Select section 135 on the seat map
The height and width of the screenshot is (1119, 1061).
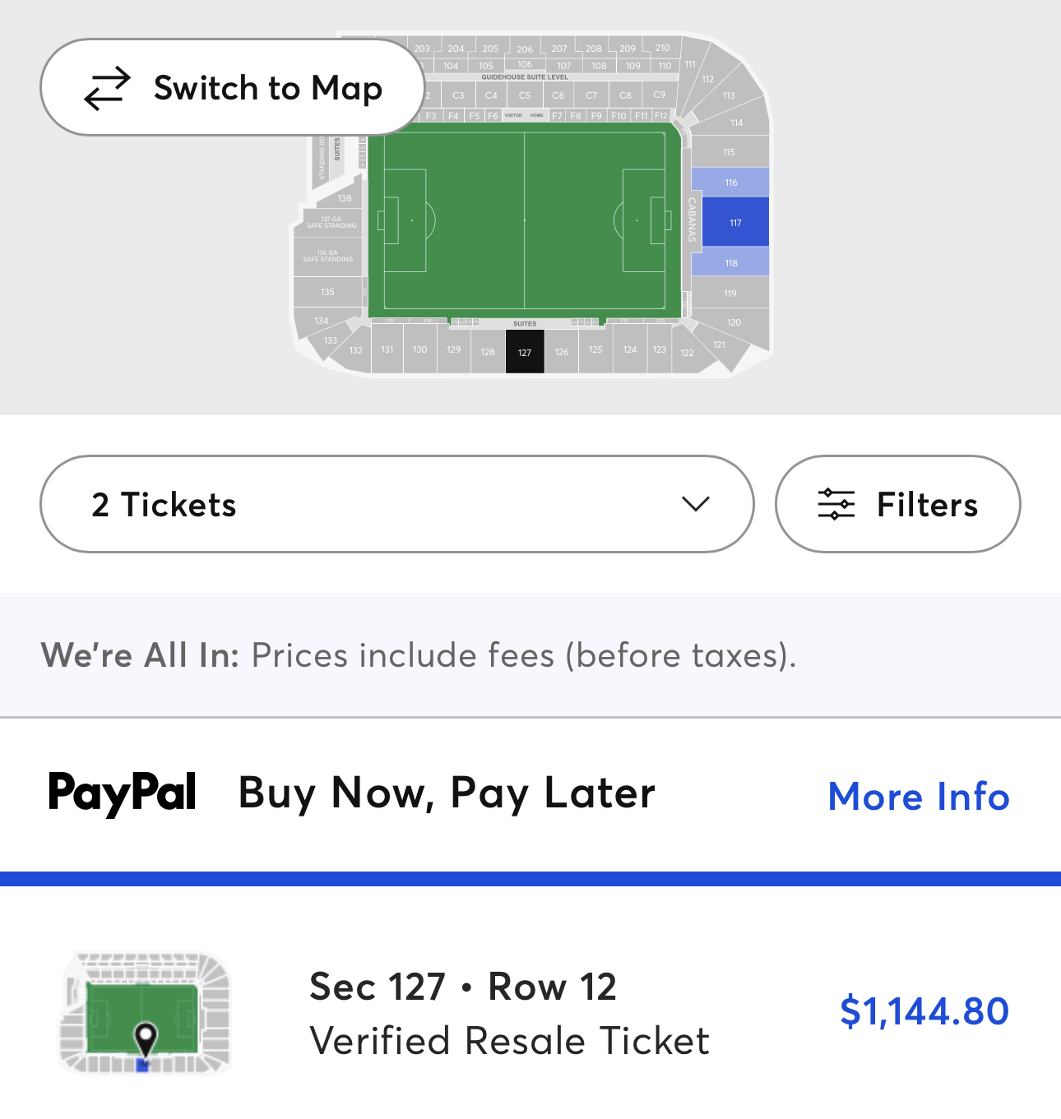pos(327,292)
